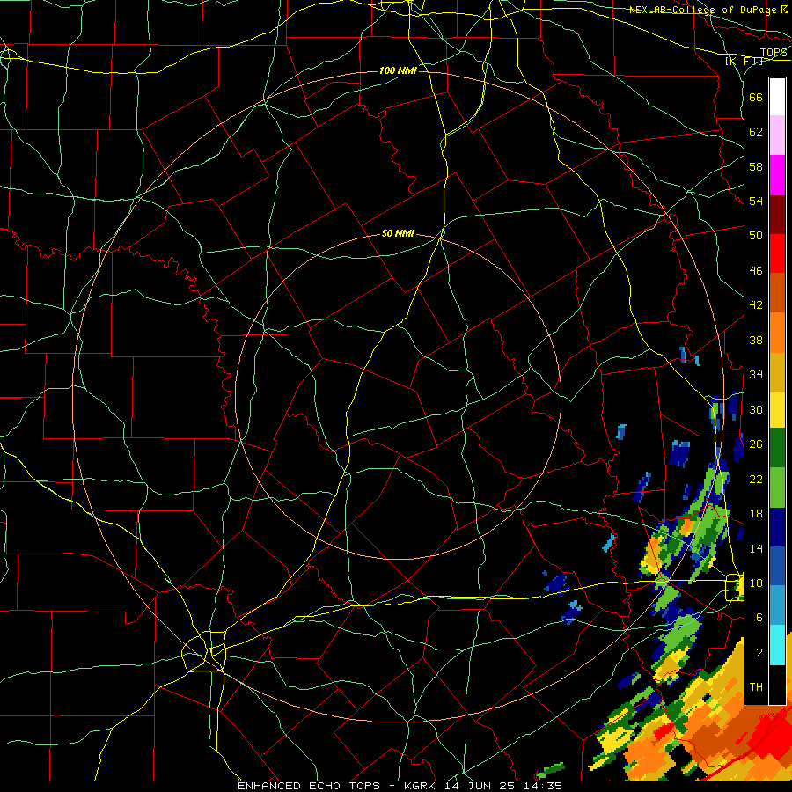792x792 pixels.
Task: Click the legend value '6'
Action: coord(759,618)
